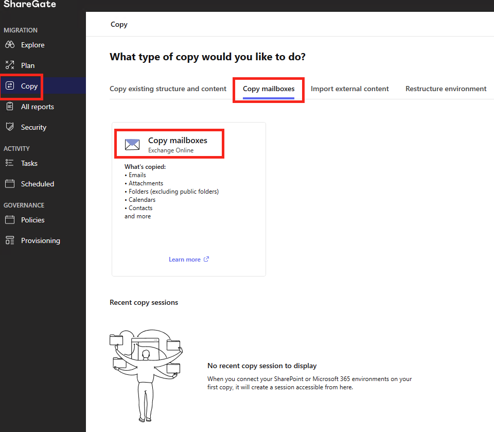The width and height of the screenshot is (494, 432).
Task: Click the 'Exchange Online' subtitle
Action: (171, 150)
